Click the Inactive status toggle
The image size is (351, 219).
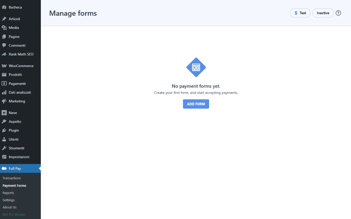[x=323, y=13]
